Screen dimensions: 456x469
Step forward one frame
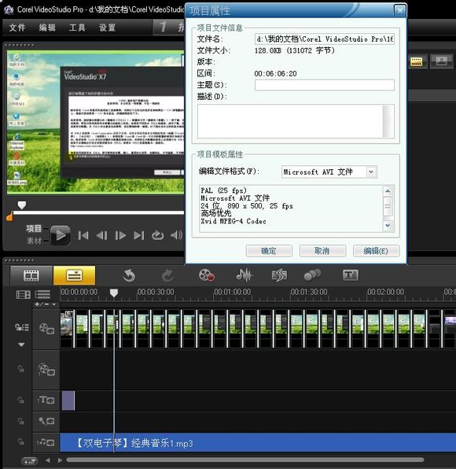120,235
